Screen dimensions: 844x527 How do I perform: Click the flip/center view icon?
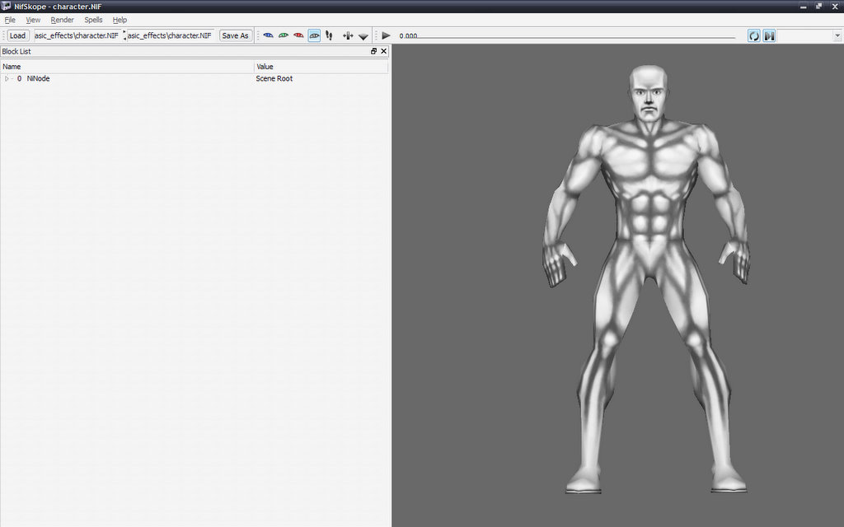[x=348, y=35]
